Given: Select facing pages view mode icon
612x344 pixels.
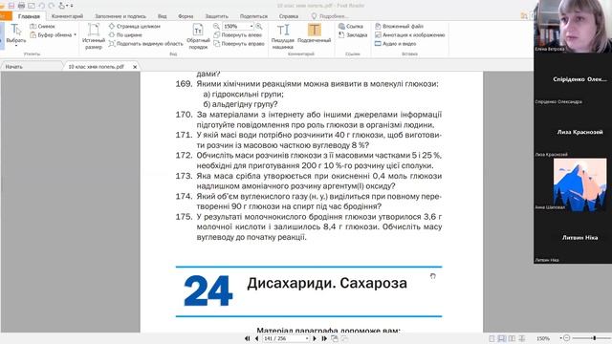Looking at the screenshot, I should [x=512, y=338].
